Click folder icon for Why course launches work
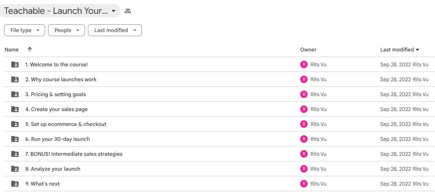 tap(15, 79)
